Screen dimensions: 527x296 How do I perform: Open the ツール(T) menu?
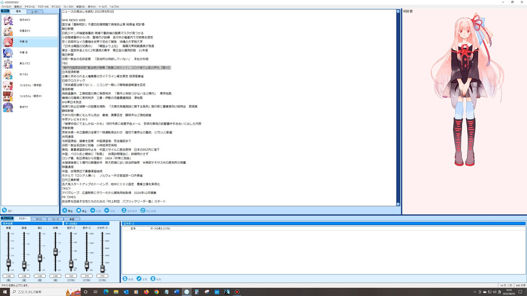click(x=103, y=7)
